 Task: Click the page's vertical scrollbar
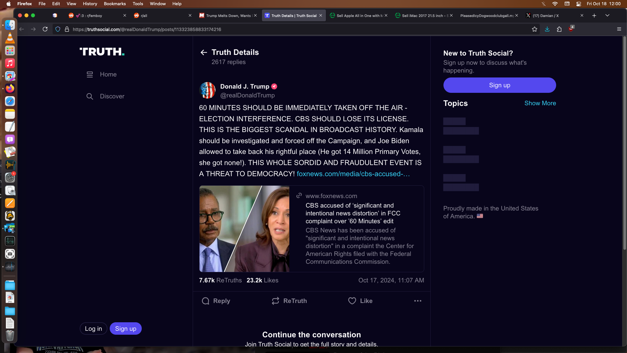624,144
